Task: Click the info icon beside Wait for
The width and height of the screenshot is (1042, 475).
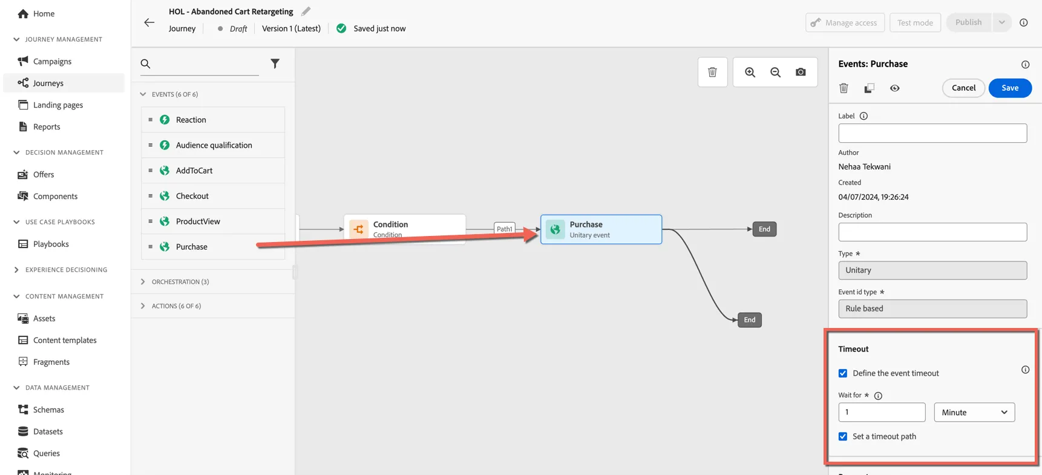Action: click(878, 396)
